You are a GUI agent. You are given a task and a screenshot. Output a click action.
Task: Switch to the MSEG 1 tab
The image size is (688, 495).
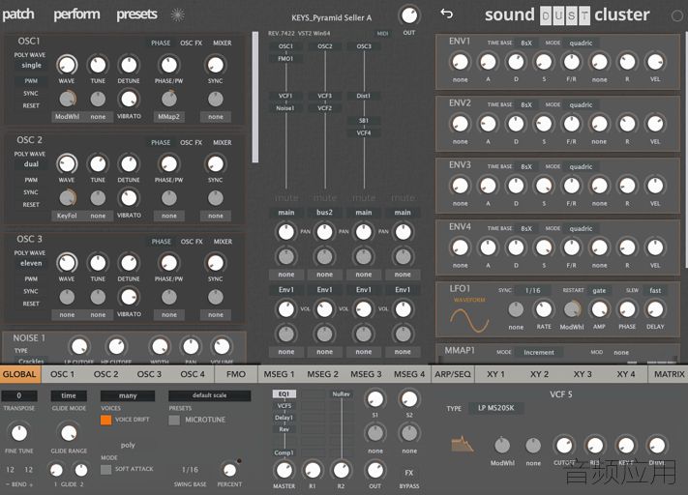point(279,374)
